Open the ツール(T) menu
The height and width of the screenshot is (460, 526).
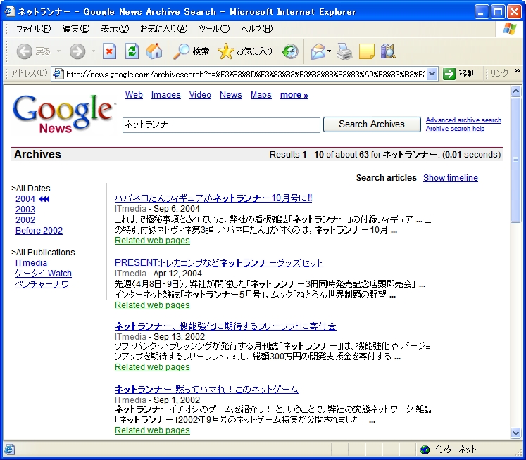214,29
